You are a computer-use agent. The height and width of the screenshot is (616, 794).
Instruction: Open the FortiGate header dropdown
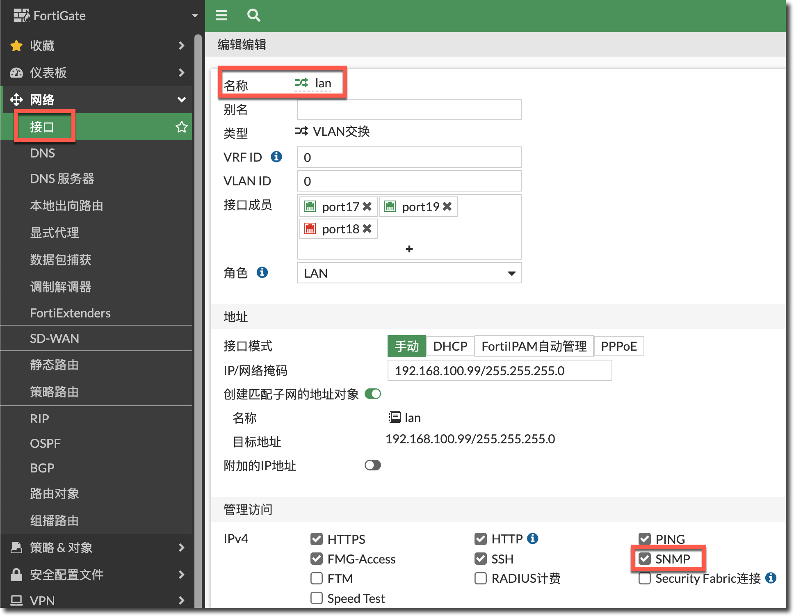(x=195, y=16)
